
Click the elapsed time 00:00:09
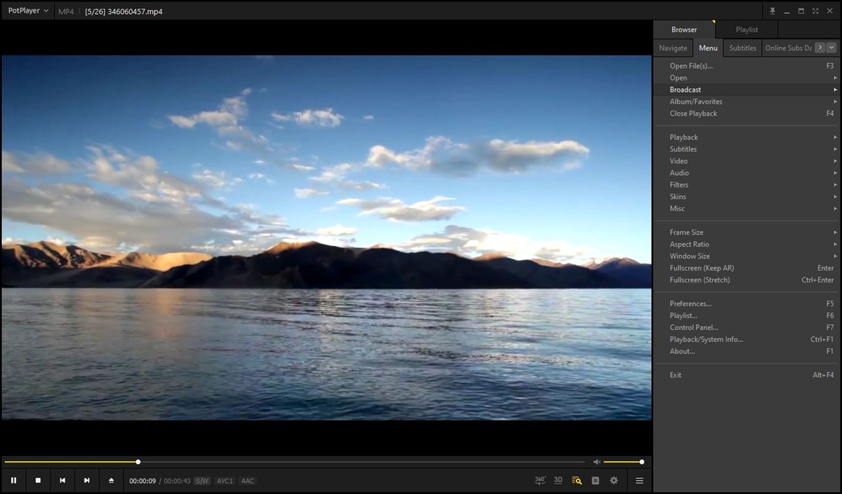tap(142, 481)
